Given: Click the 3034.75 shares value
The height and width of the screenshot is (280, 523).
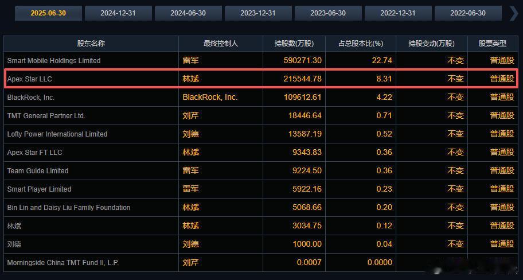Looking at the screenshot, I should [307, 225].
